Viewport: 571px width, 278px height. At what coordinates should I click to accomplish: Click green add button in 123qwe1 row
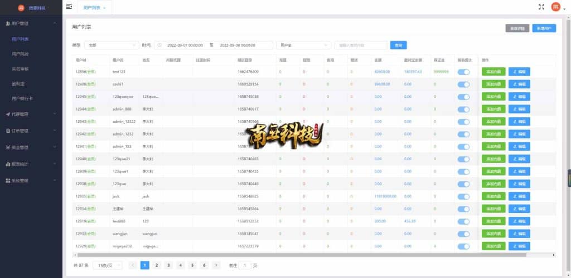493,172
